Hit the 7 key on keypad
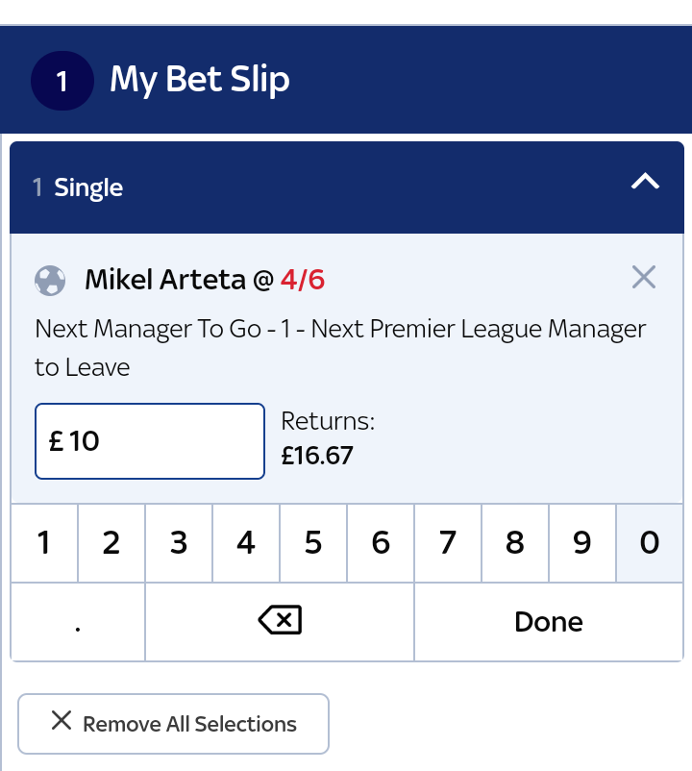 [x=448, y=543]
